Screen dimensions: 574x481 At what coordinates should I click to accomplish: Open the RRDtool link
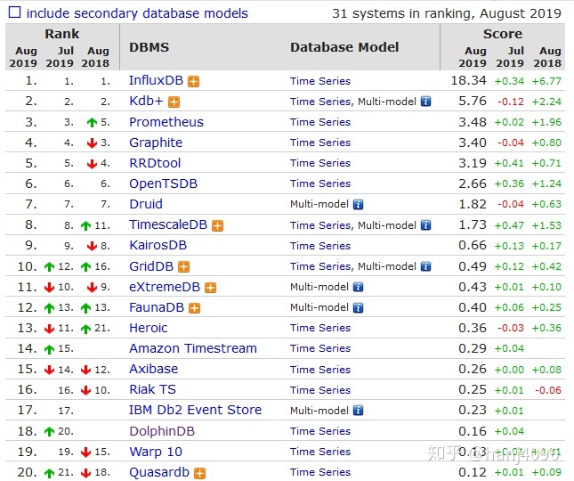(155, 163)
